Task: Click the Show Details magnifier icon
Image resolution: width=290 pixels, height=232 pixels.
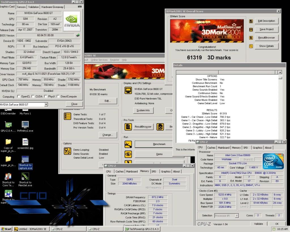Action: click(x=251, y=46)
